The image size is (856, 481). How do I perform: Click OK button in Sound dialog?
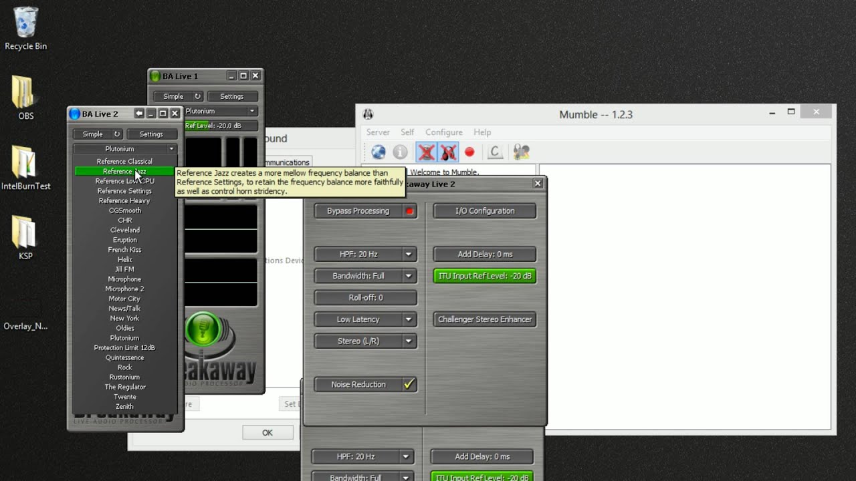[267, 433]
